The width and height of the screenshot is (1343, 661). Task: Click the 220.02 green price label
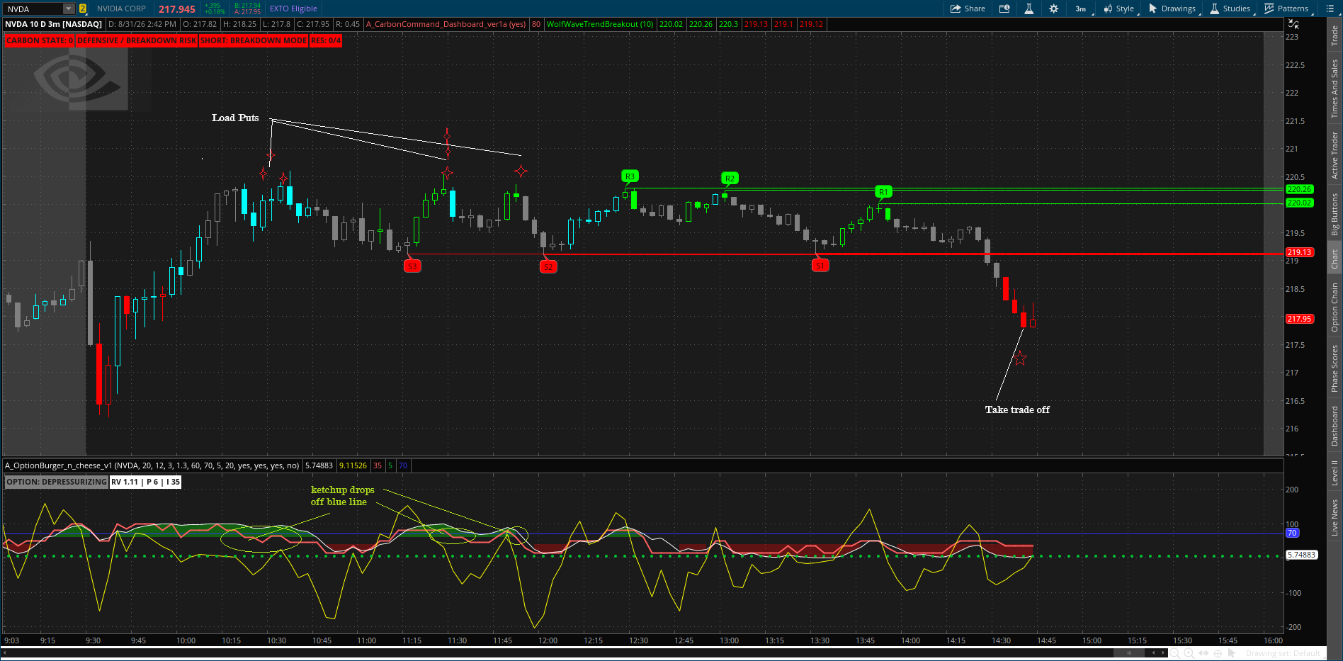[1299, 203]
